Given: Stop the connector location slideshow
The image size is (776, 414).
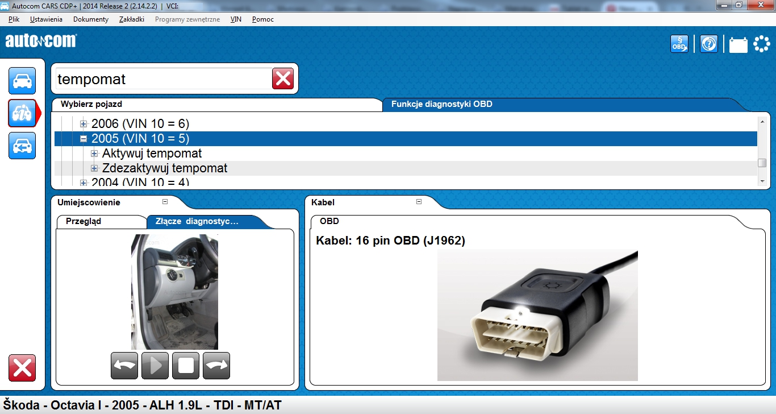Looking at the screenshot, I should pos(186,366).
